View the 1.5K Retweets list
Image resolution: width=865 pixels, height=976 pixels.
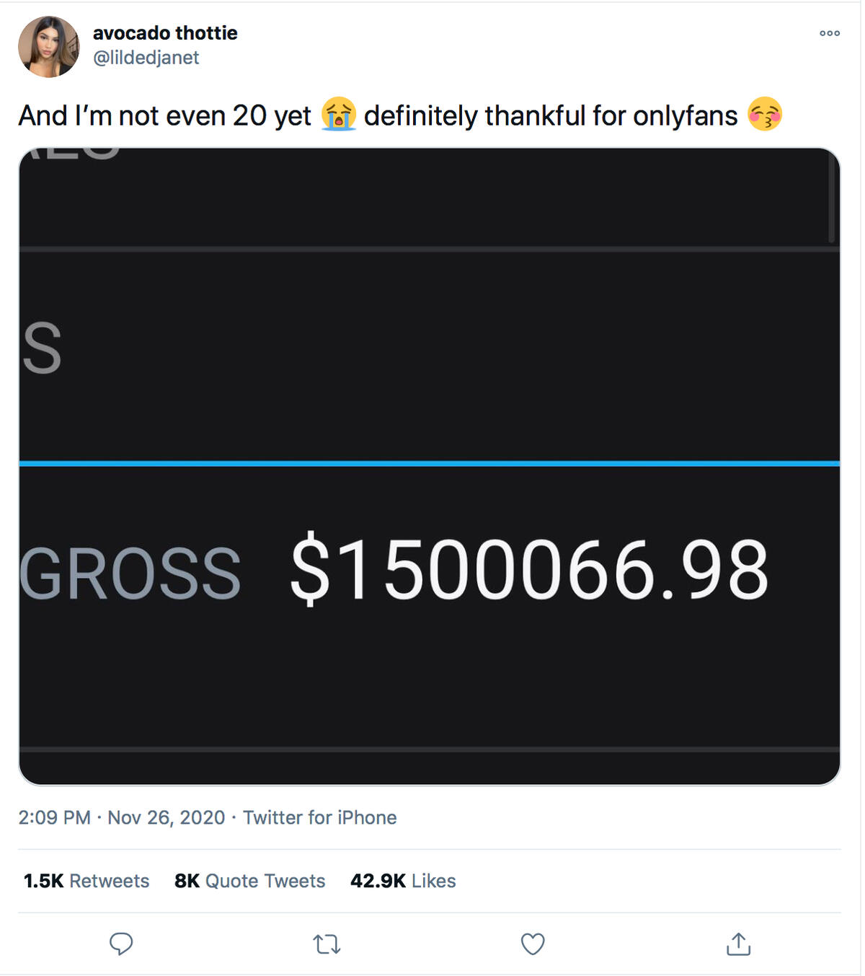86,881
